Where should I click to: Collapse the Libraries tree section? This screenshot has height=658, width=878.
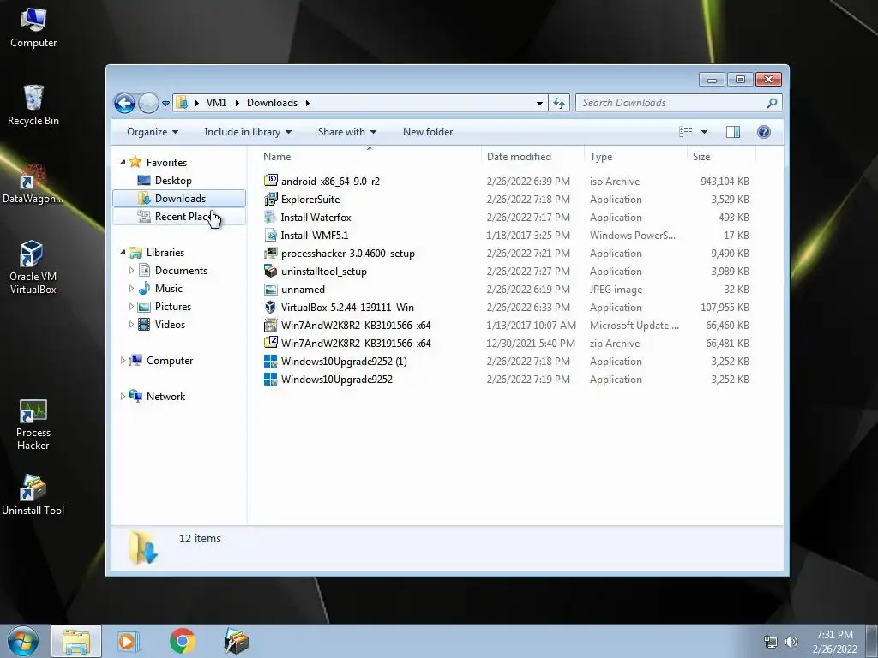pyautogui.click(x=123, y=253)
